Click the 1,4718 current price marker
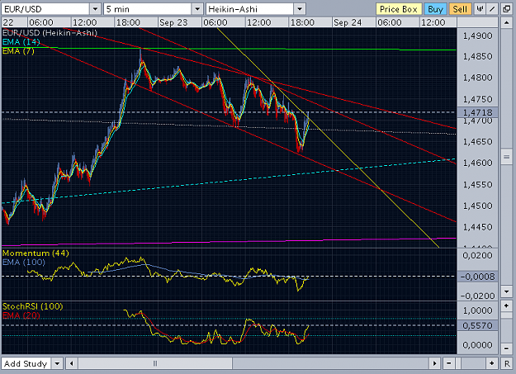Viewport: 516px width, 374px height. 477,112
